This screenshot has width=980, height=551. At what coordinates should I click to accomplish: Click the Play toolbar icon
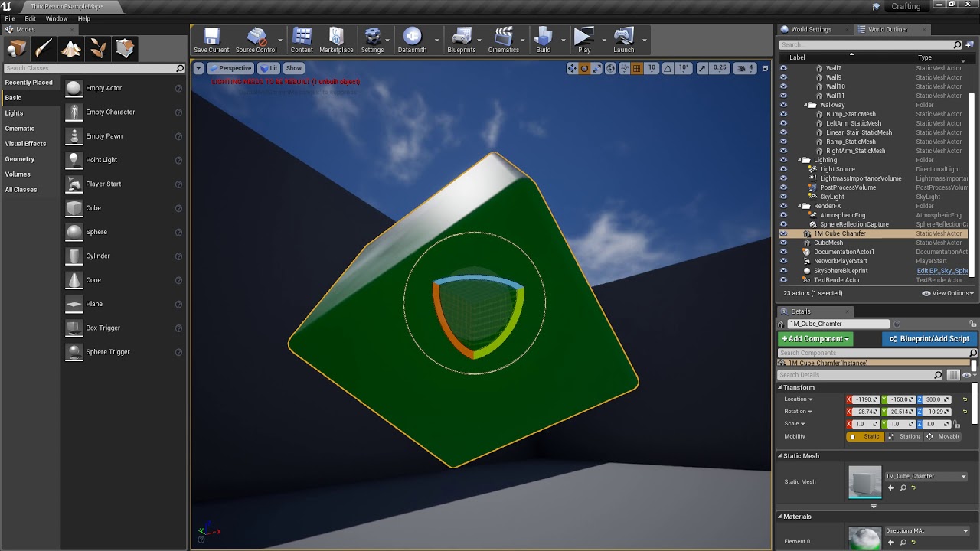pyautogui.click(x=584, y=41)
